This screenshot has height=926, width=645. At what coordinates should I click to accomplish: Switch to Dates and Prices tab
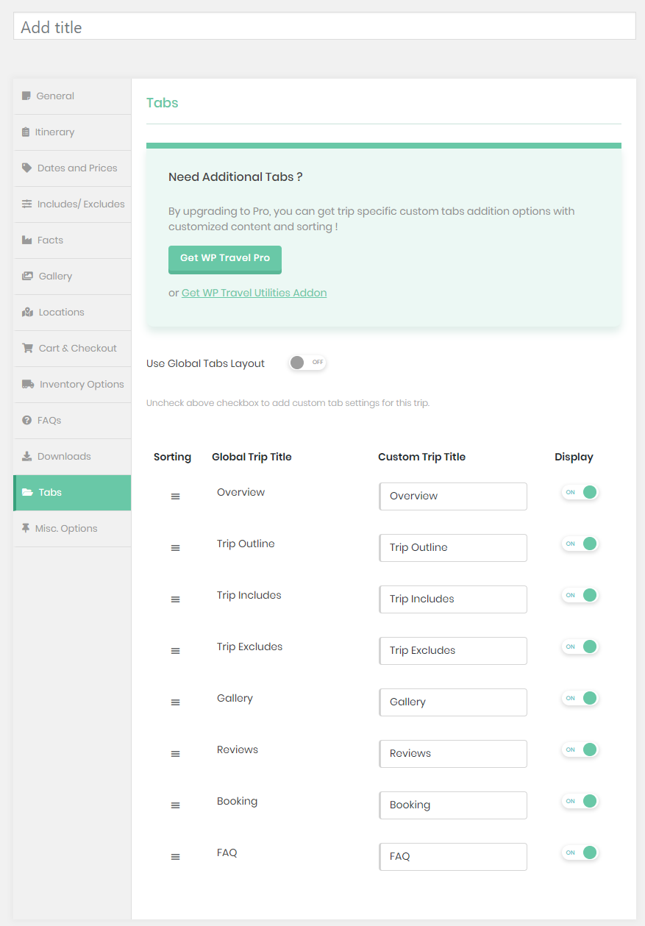77,168
